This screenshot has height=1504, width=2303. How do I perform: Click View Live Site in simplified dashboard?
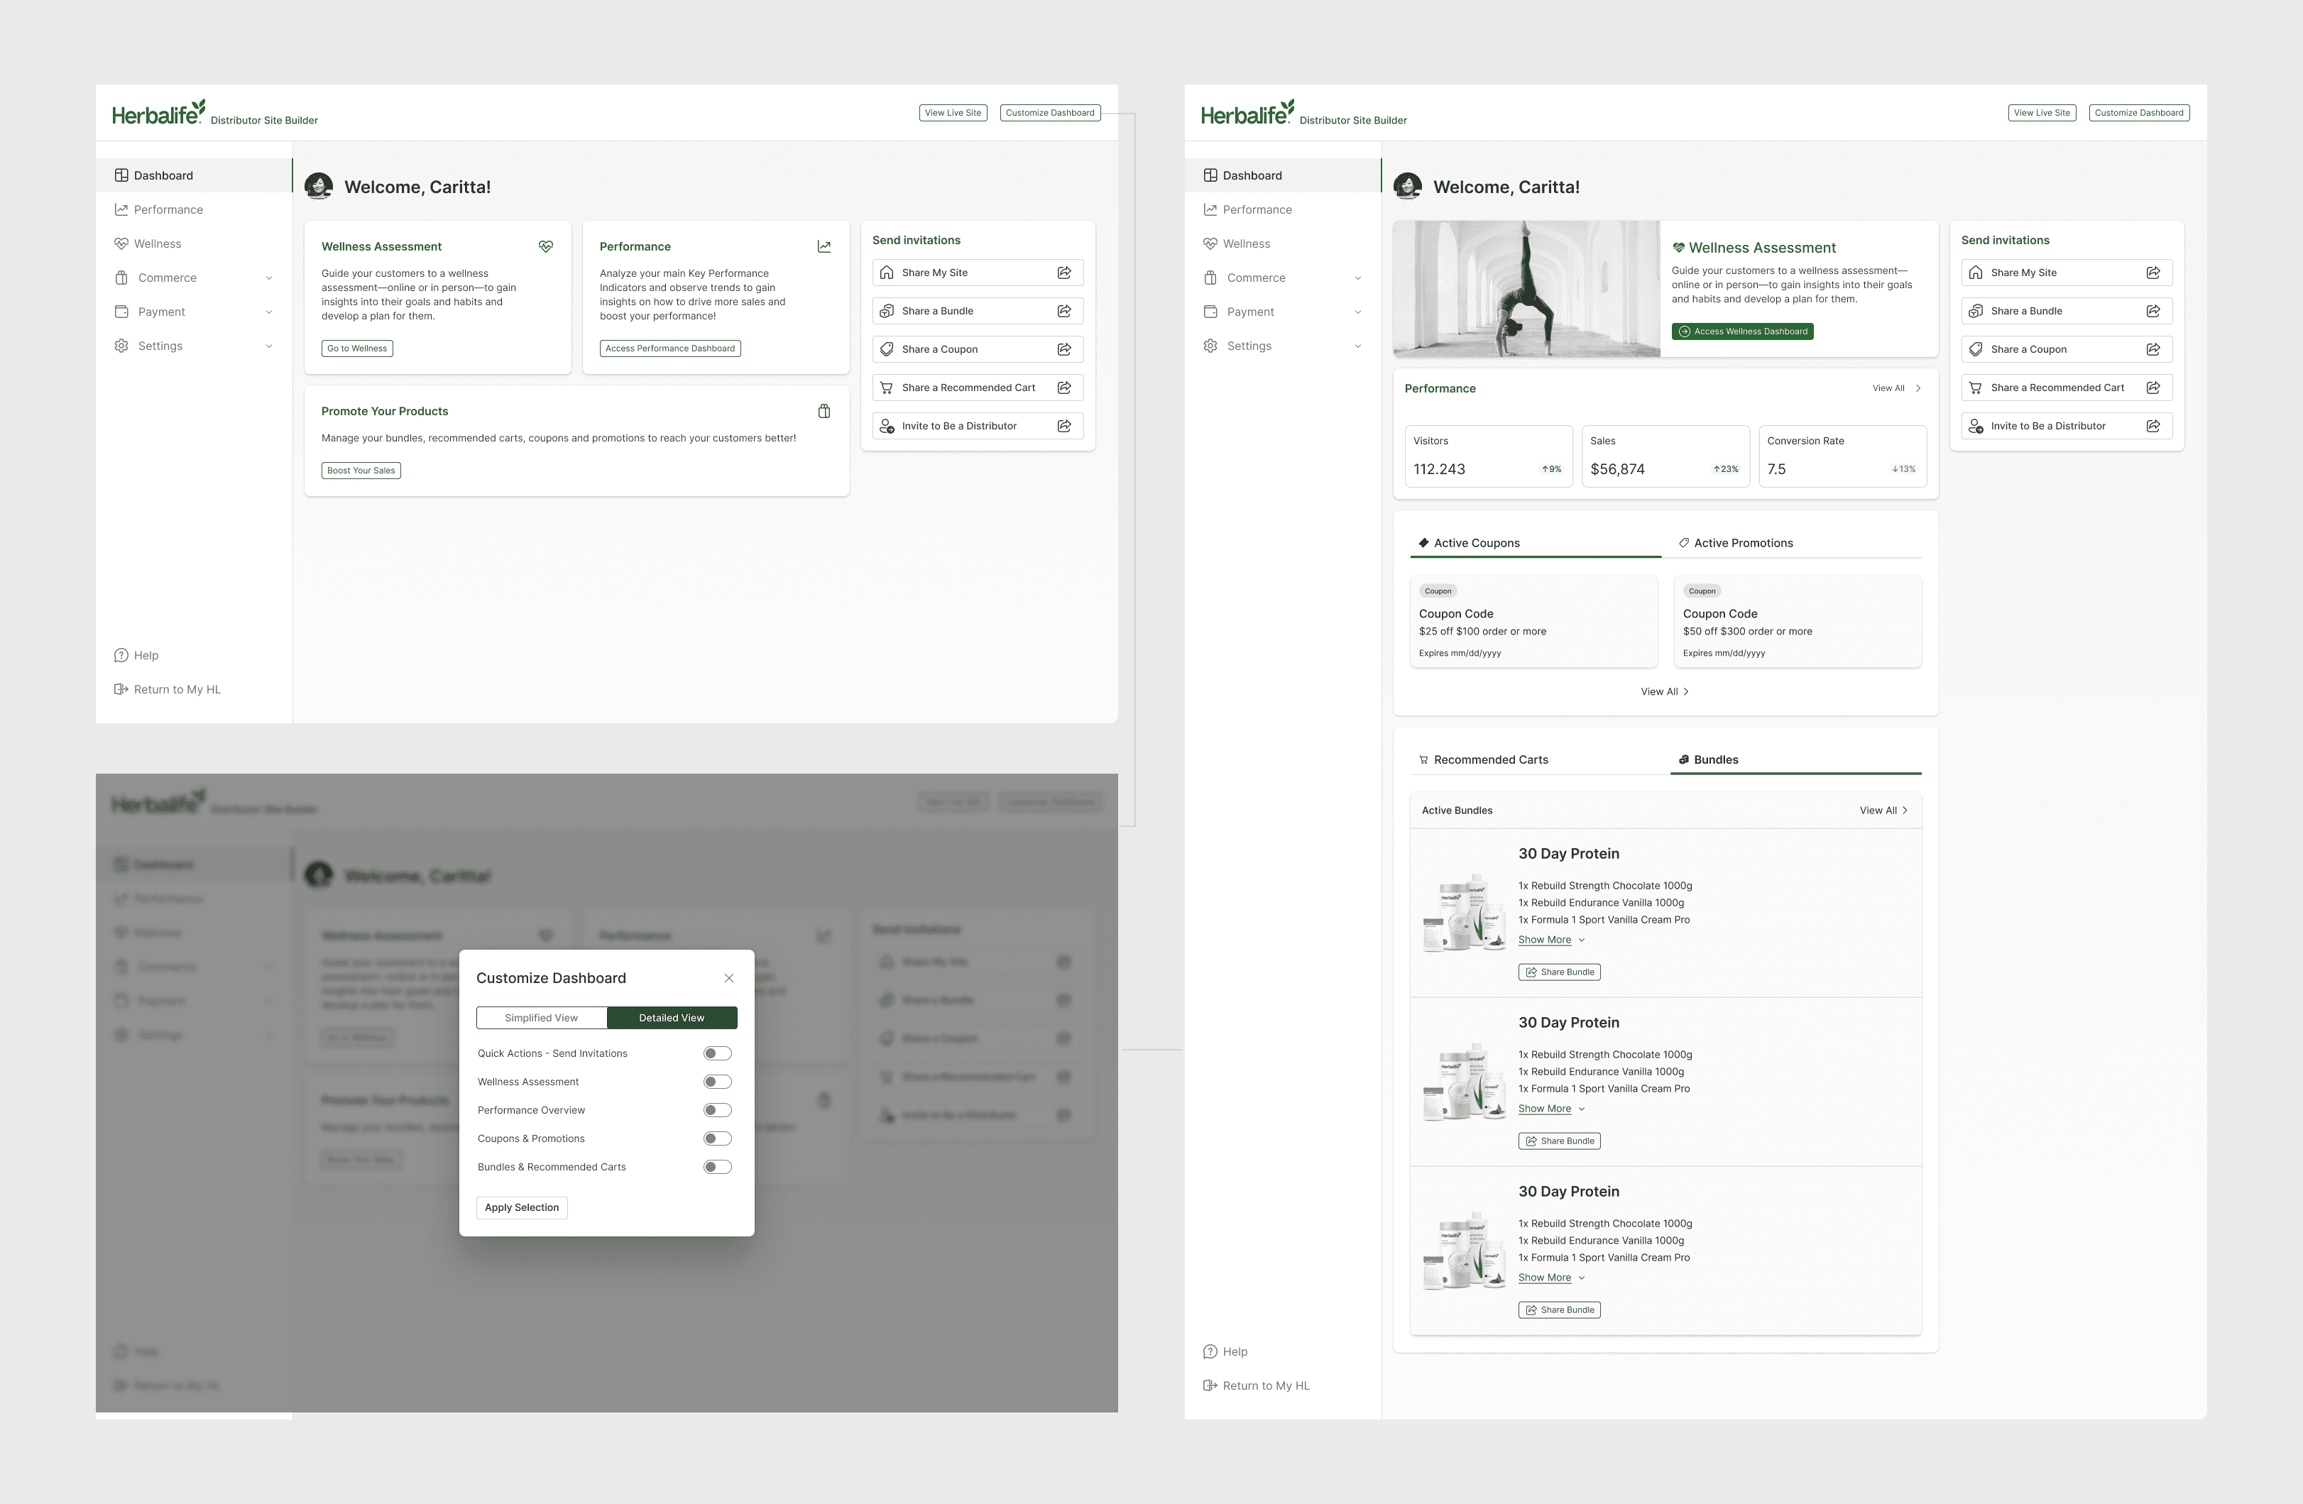pos(953,113)
